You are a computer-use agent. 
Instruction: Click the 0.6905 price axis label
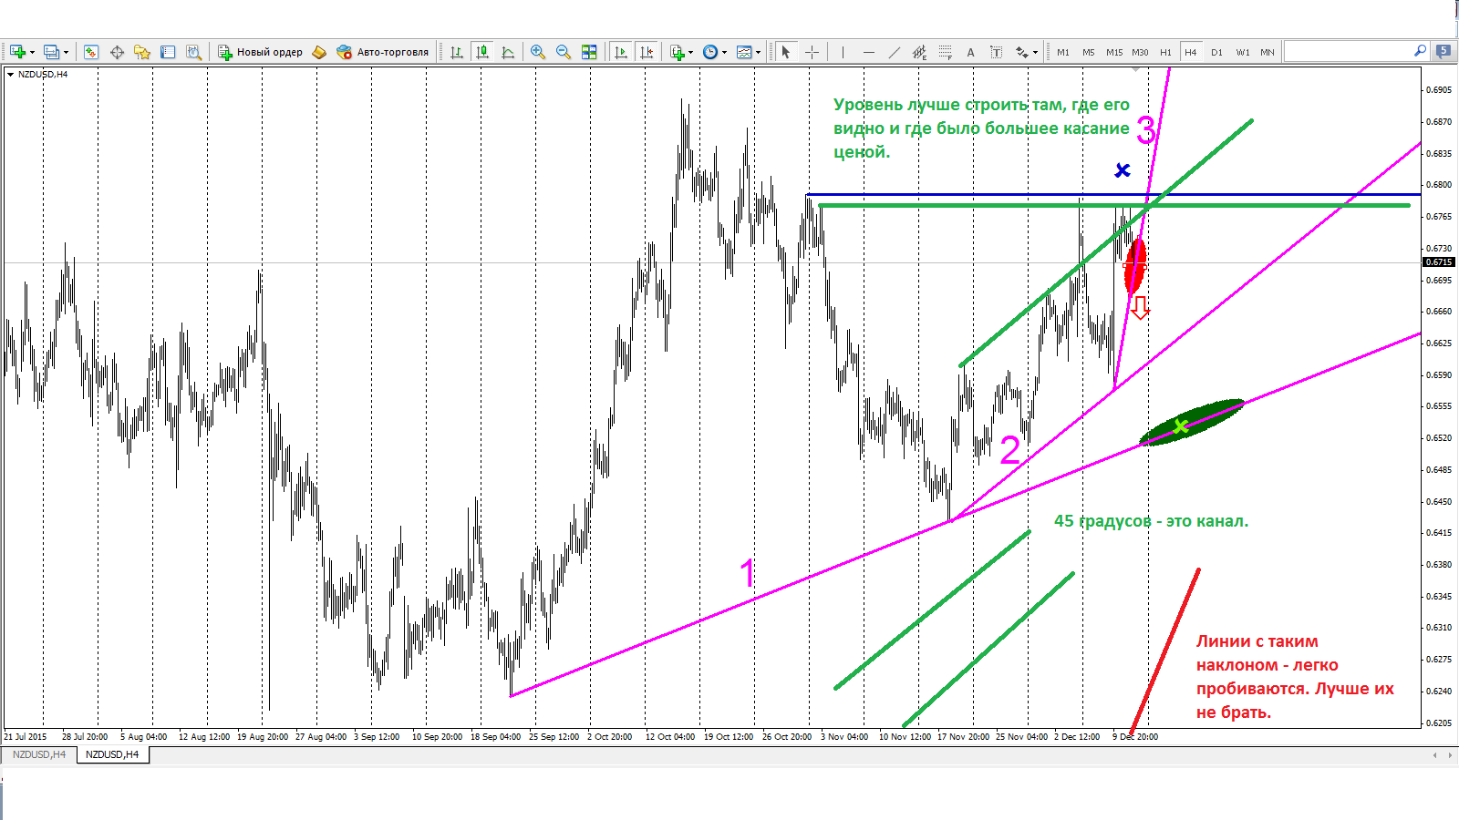[1439, 90]
